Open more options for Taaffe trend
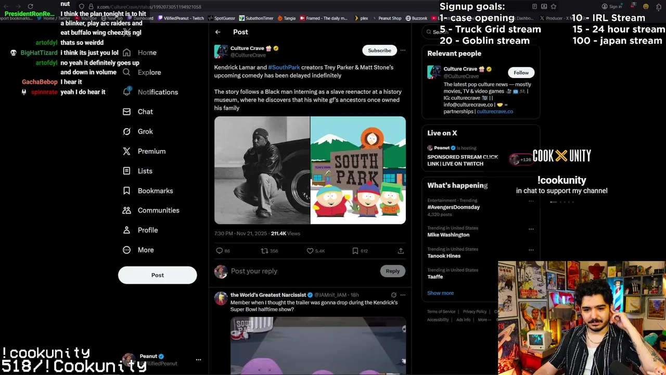The image size is (666, 375). click(531, 270)
